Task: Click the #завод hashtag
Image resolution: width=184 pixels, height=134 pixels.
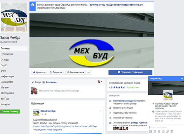Action: click(36, 126)
